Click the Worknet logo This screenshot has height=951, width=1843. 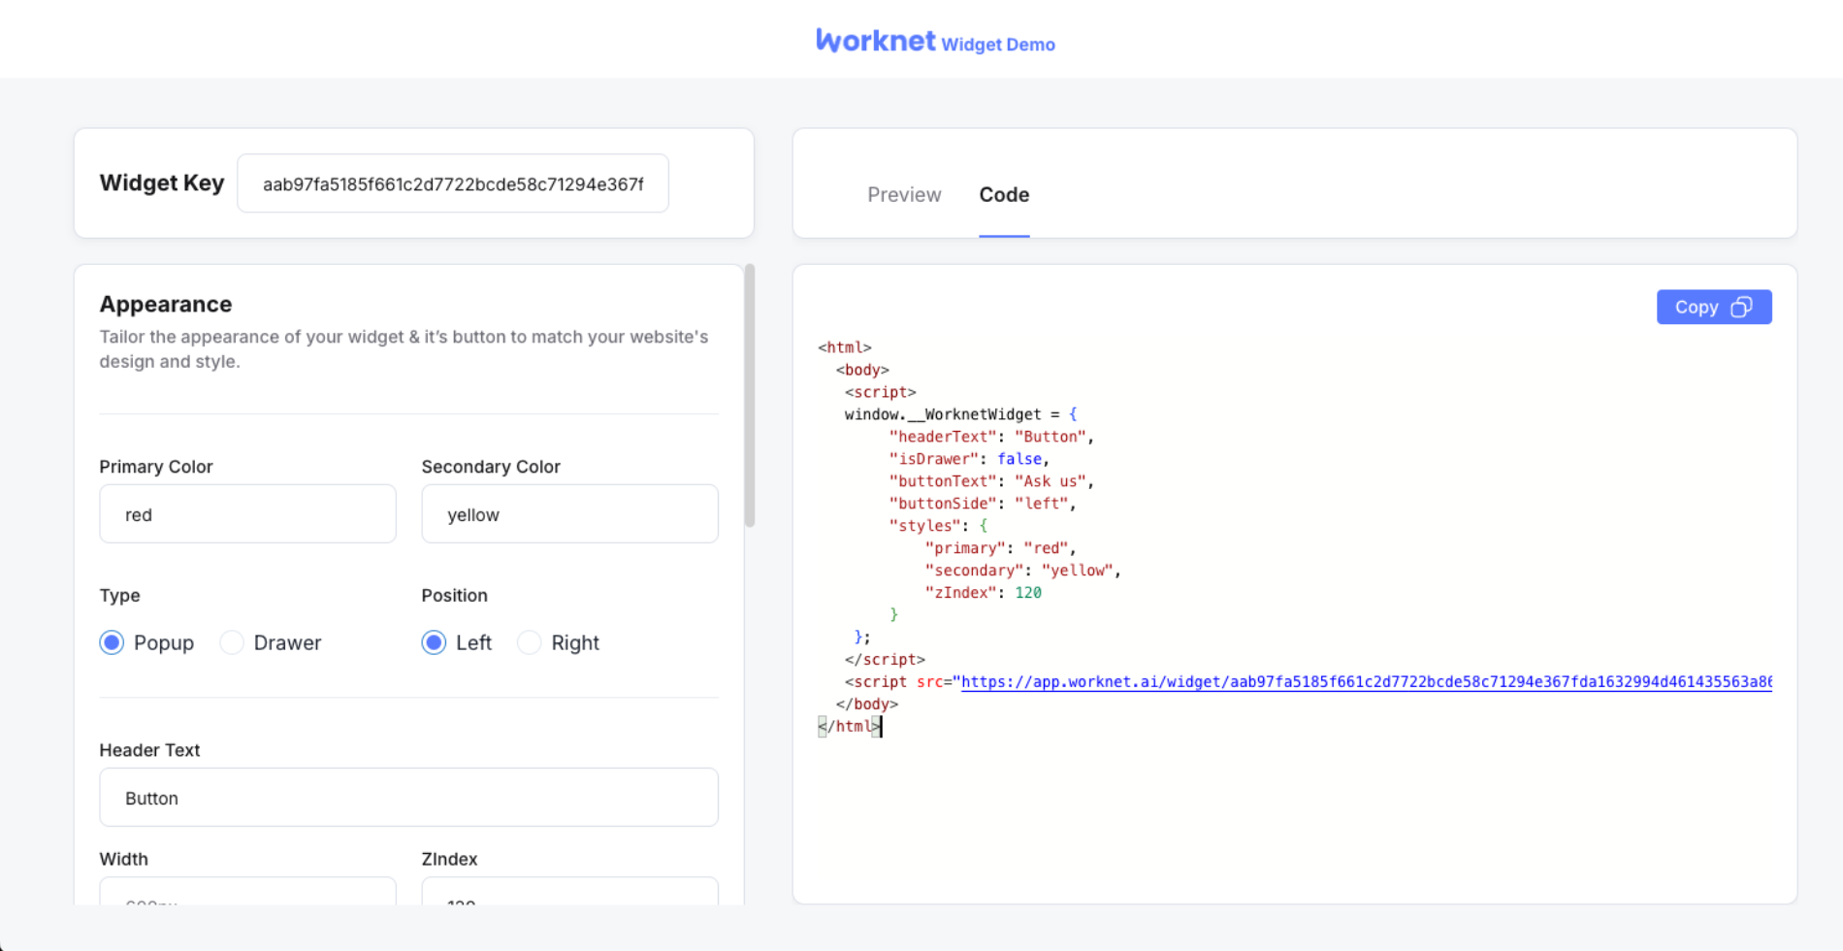[875, 41]
